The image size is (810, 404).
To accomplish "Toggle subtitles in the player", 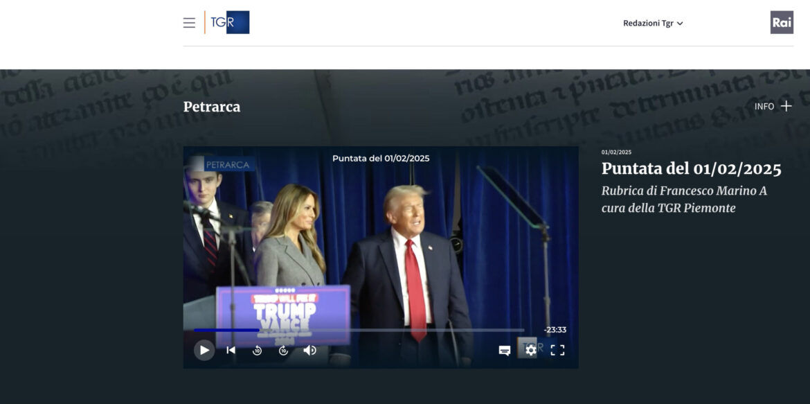I will point(505,351).
